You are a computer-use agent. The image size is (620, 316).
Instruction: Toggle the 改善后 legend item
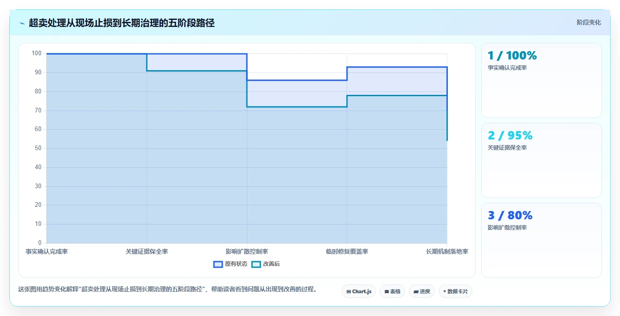[265, 264]
